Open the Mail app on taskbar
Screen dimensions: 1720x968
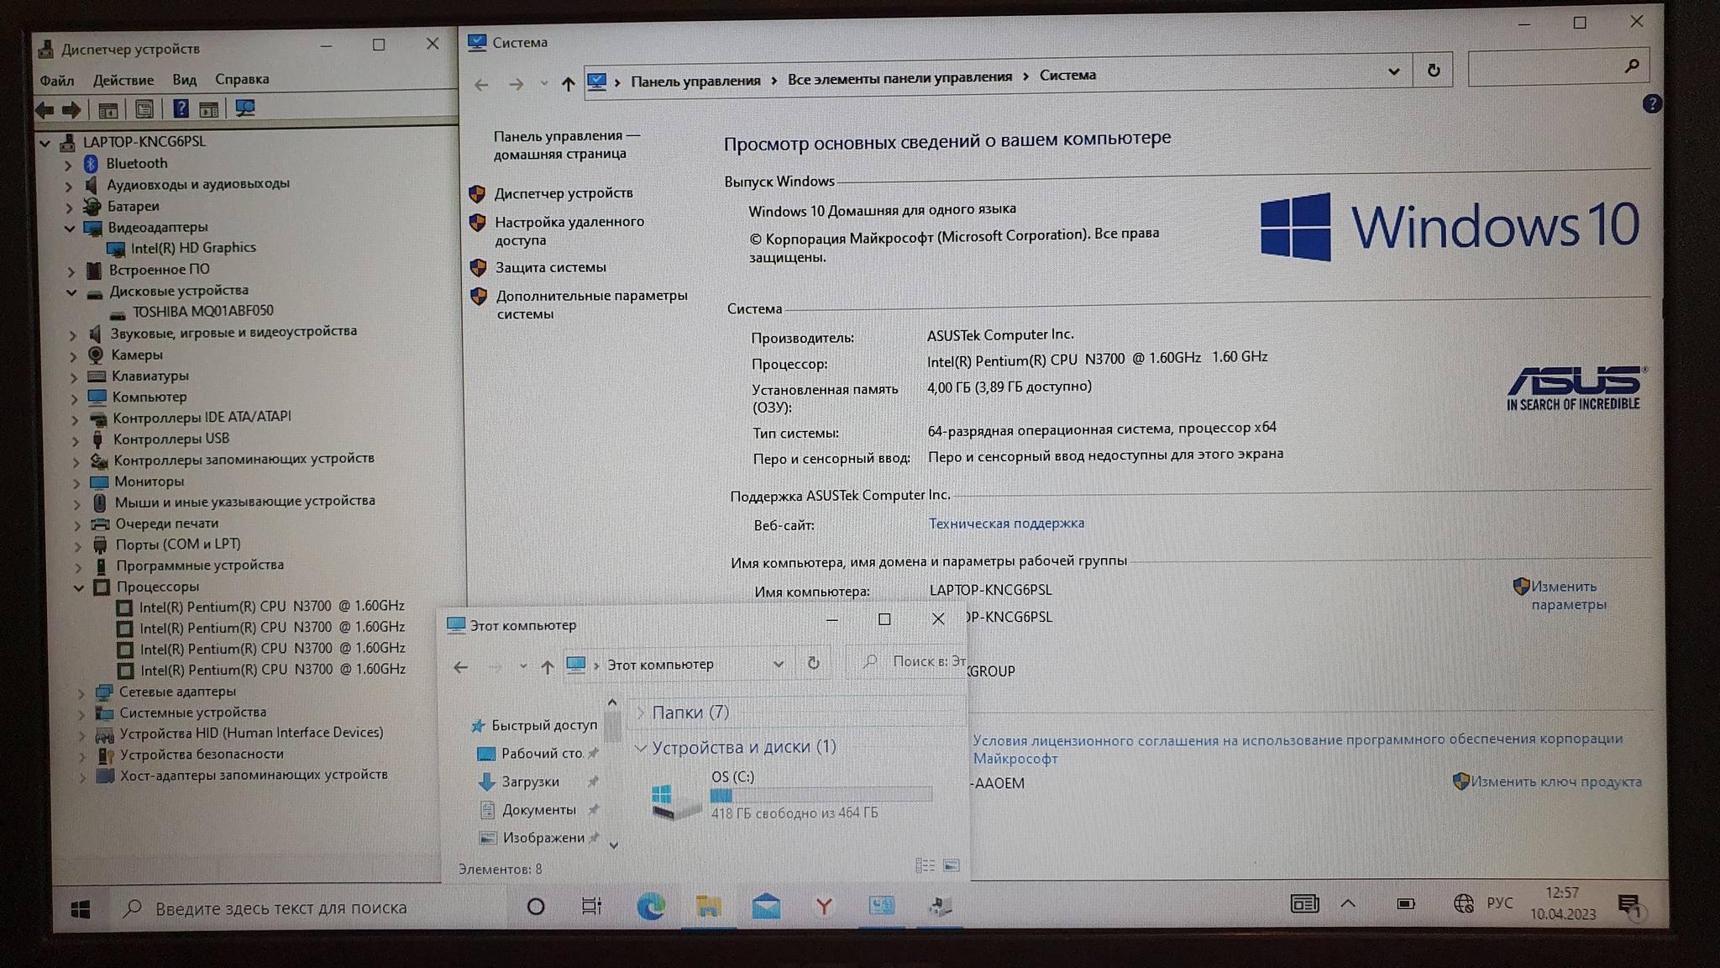(x=766, y=906)
